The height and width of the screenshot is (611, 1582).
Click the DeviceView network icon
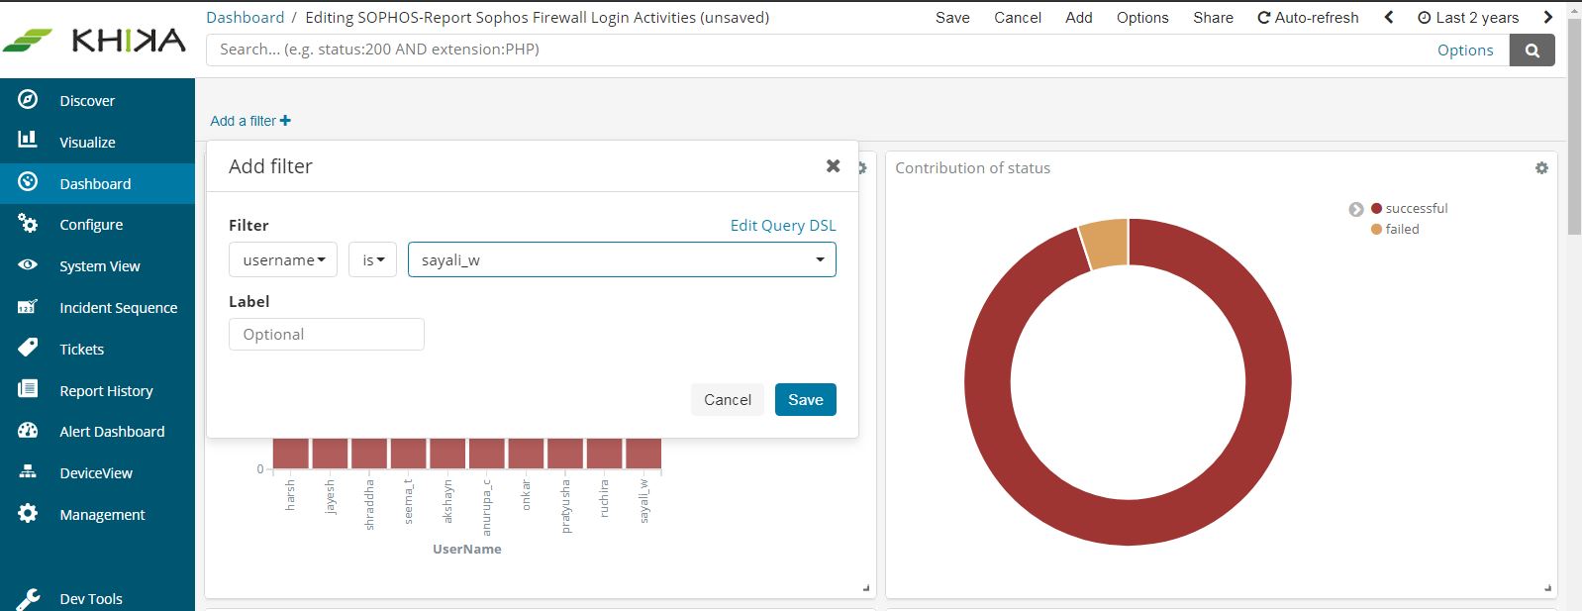(x=28, y=471)
